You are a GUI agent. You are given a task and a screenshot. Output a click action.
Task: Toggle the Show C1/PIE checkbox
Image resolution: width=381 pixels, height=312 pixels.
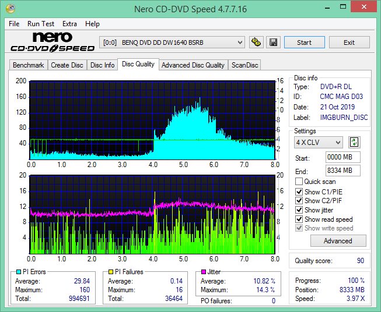point(299,192)
